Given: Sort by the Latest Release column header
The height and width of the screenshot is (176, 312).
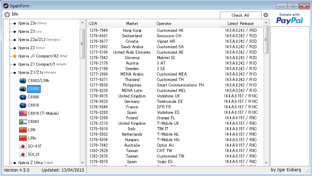Looking at the screenshot, I should coord(240,24).
